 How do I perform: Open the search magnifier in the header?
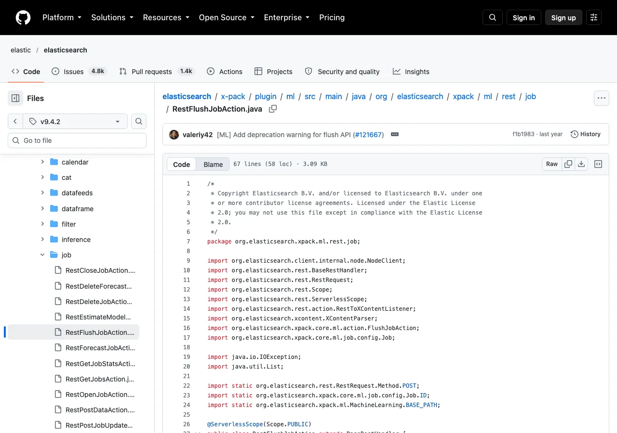tap(493, 17)
